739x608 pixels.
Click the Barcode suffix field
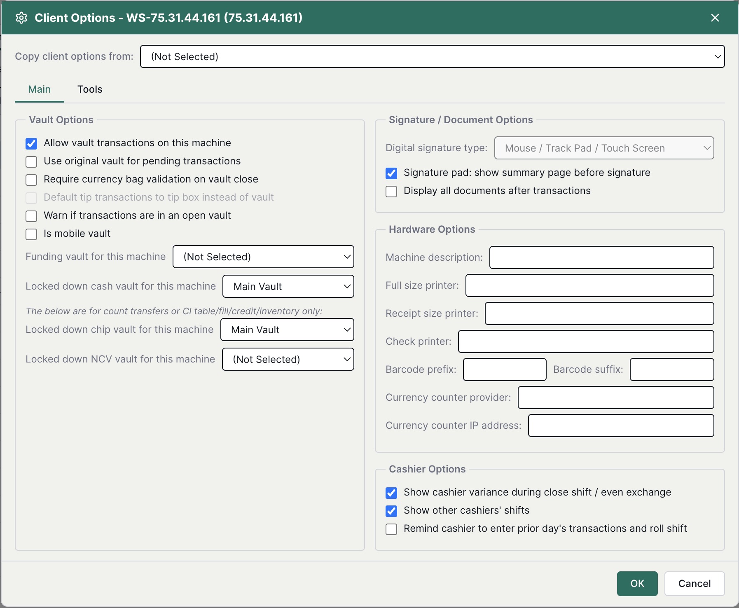[x=672, y=369]
